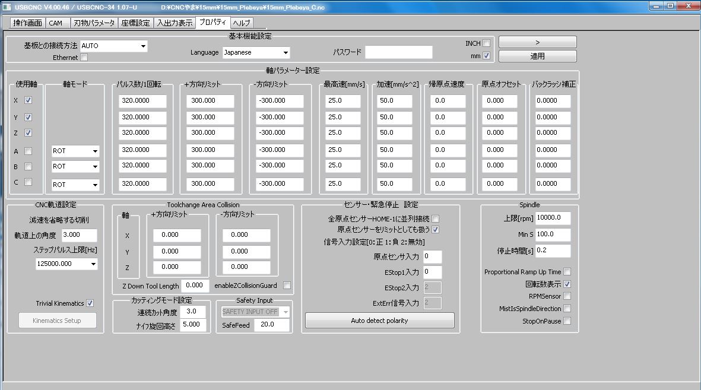The height and width of the screenshot is (390, 701).
Task: Open the step pulse limit 125000.000 dropdown
Action: [66, 264]
